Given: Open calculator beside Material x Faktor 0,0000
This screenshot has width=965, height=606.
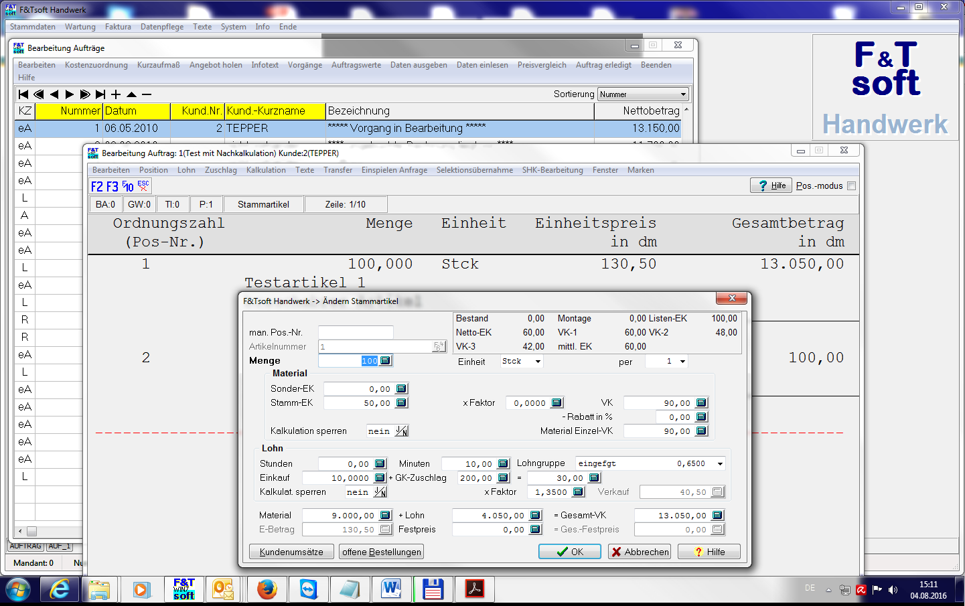Looking at the screenshot, I should click(556, 403).
